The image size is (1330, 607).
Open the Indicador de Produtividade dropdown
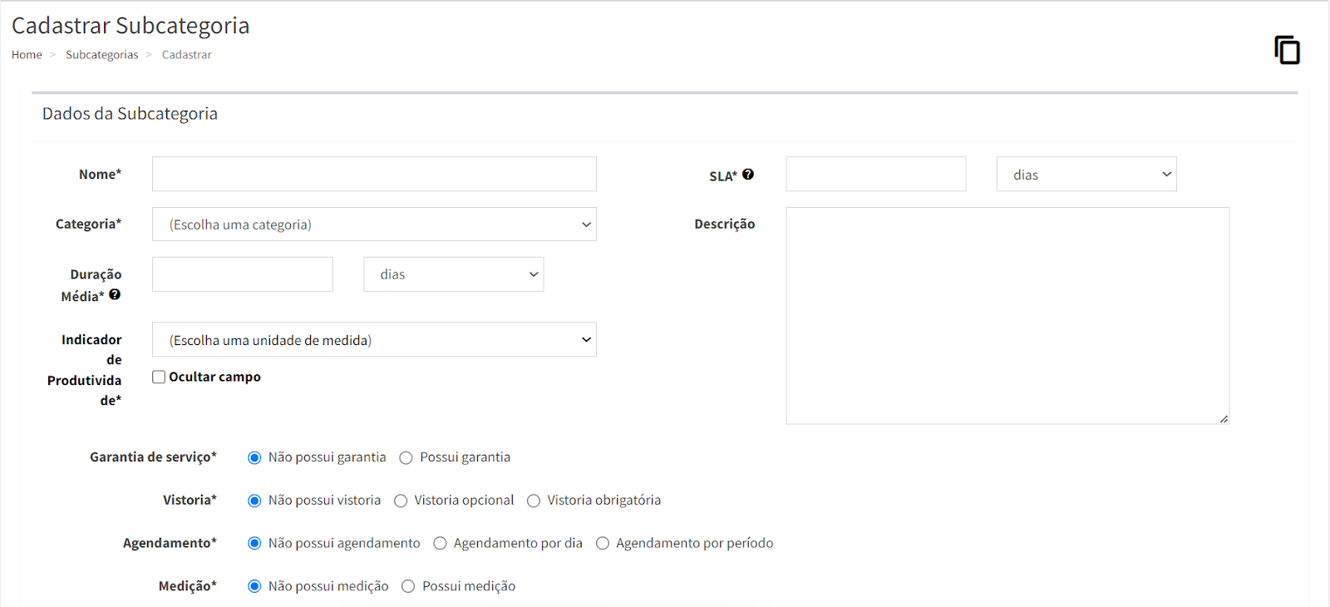pyautogui.click(x=374, y=340)
